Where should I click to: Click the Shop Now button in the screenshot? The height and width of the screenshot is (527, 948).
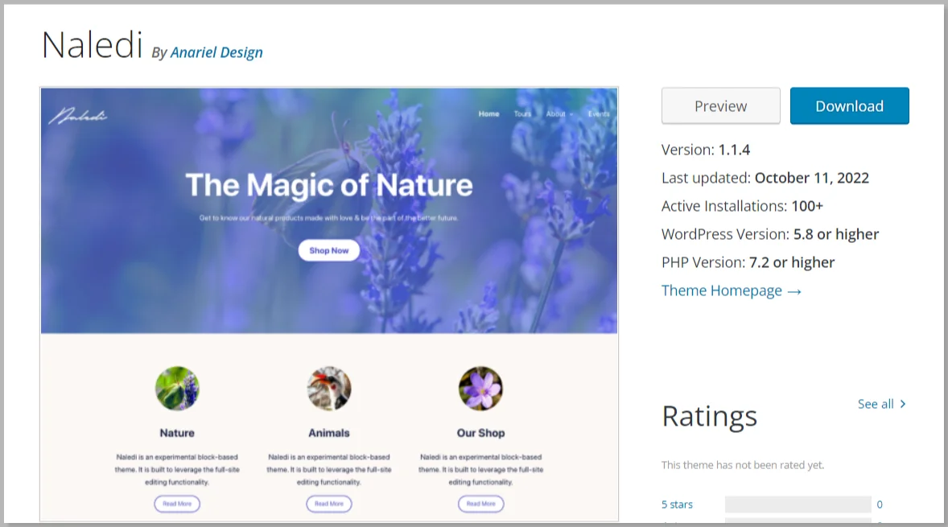click(x=329, y=250)
